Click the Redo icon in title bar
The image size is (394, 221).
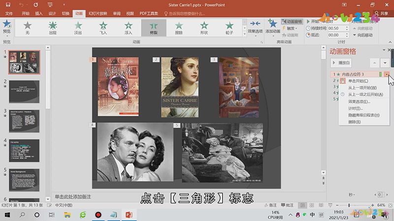pyautogui.click(x=36, y=5)
